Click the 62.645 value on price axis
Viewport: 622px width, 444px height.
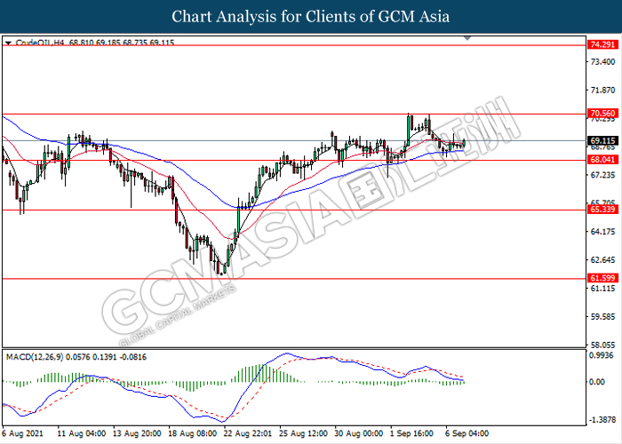pyautogui.click(x=603, y=260)
